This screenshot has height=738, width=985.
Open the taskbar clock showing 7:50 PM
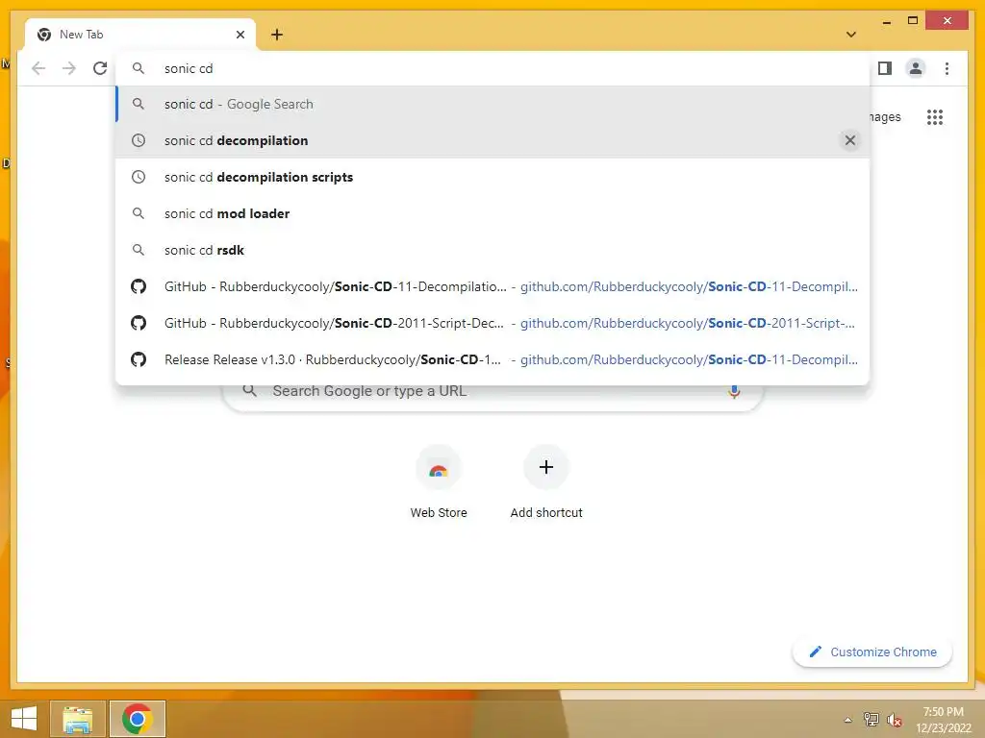tap(943, 720)
